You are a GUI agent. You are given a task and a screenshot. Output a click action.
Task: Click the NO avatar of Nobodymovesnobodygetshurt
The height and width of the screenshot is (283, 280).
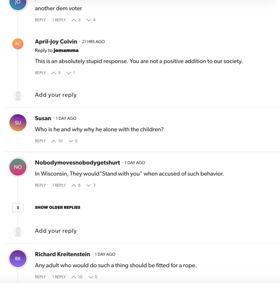coord(18,167)
